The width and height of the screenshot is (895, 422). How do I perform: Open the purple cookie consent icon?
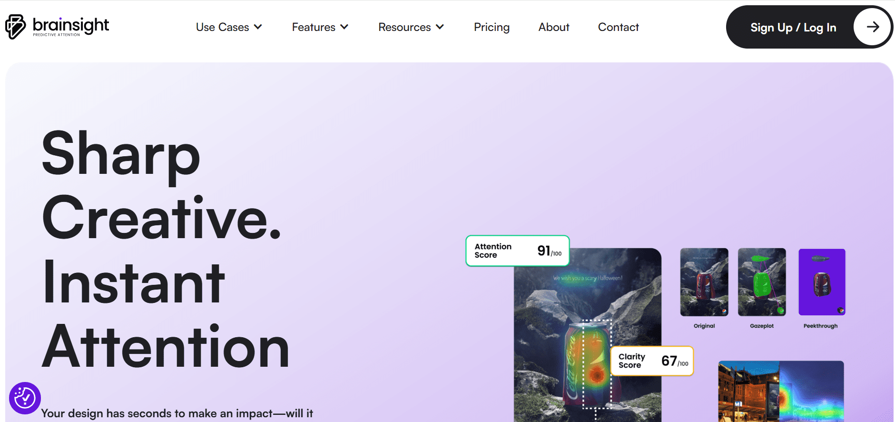pyautogui.click(x=25, y=398)
